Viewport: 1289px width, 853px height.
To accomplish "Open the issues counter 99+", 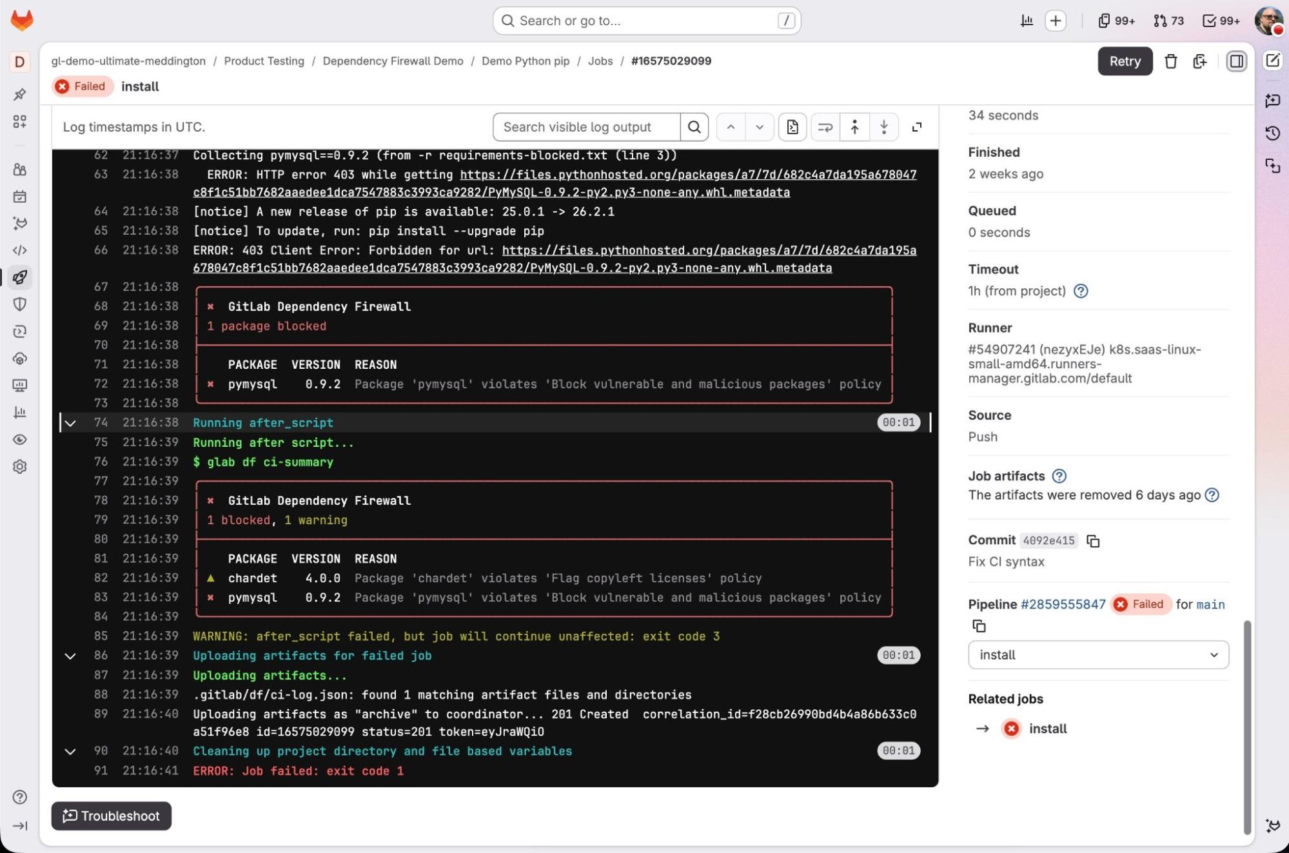I will [1116, 21].
